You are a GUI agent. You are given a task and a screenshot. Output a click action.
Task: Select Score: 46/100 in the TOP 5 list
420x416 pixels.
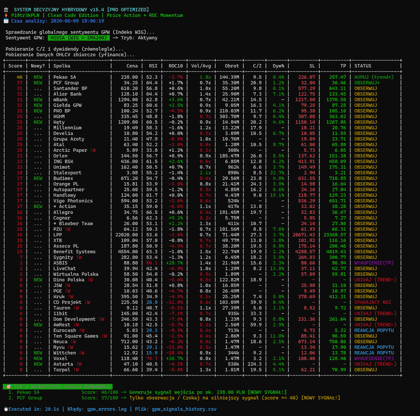[x=100, y=392]
